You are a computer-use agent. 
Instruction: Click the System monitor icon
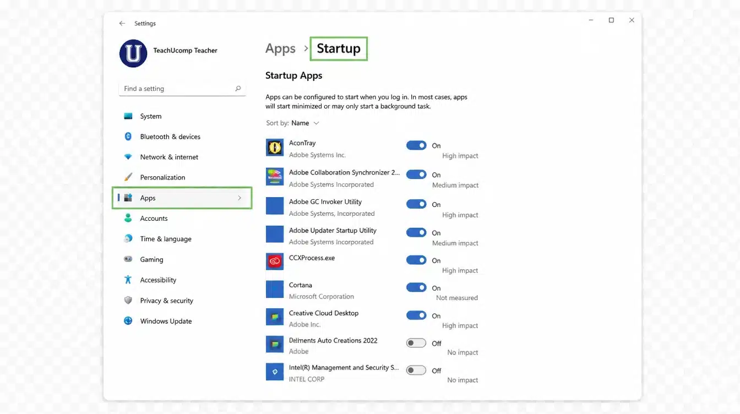128,116
